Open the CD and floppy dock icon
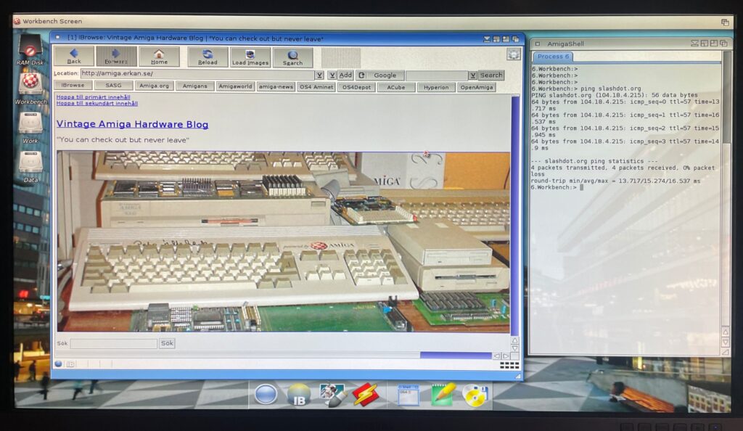This screenshot has width=743, height=431. point(475,395)
